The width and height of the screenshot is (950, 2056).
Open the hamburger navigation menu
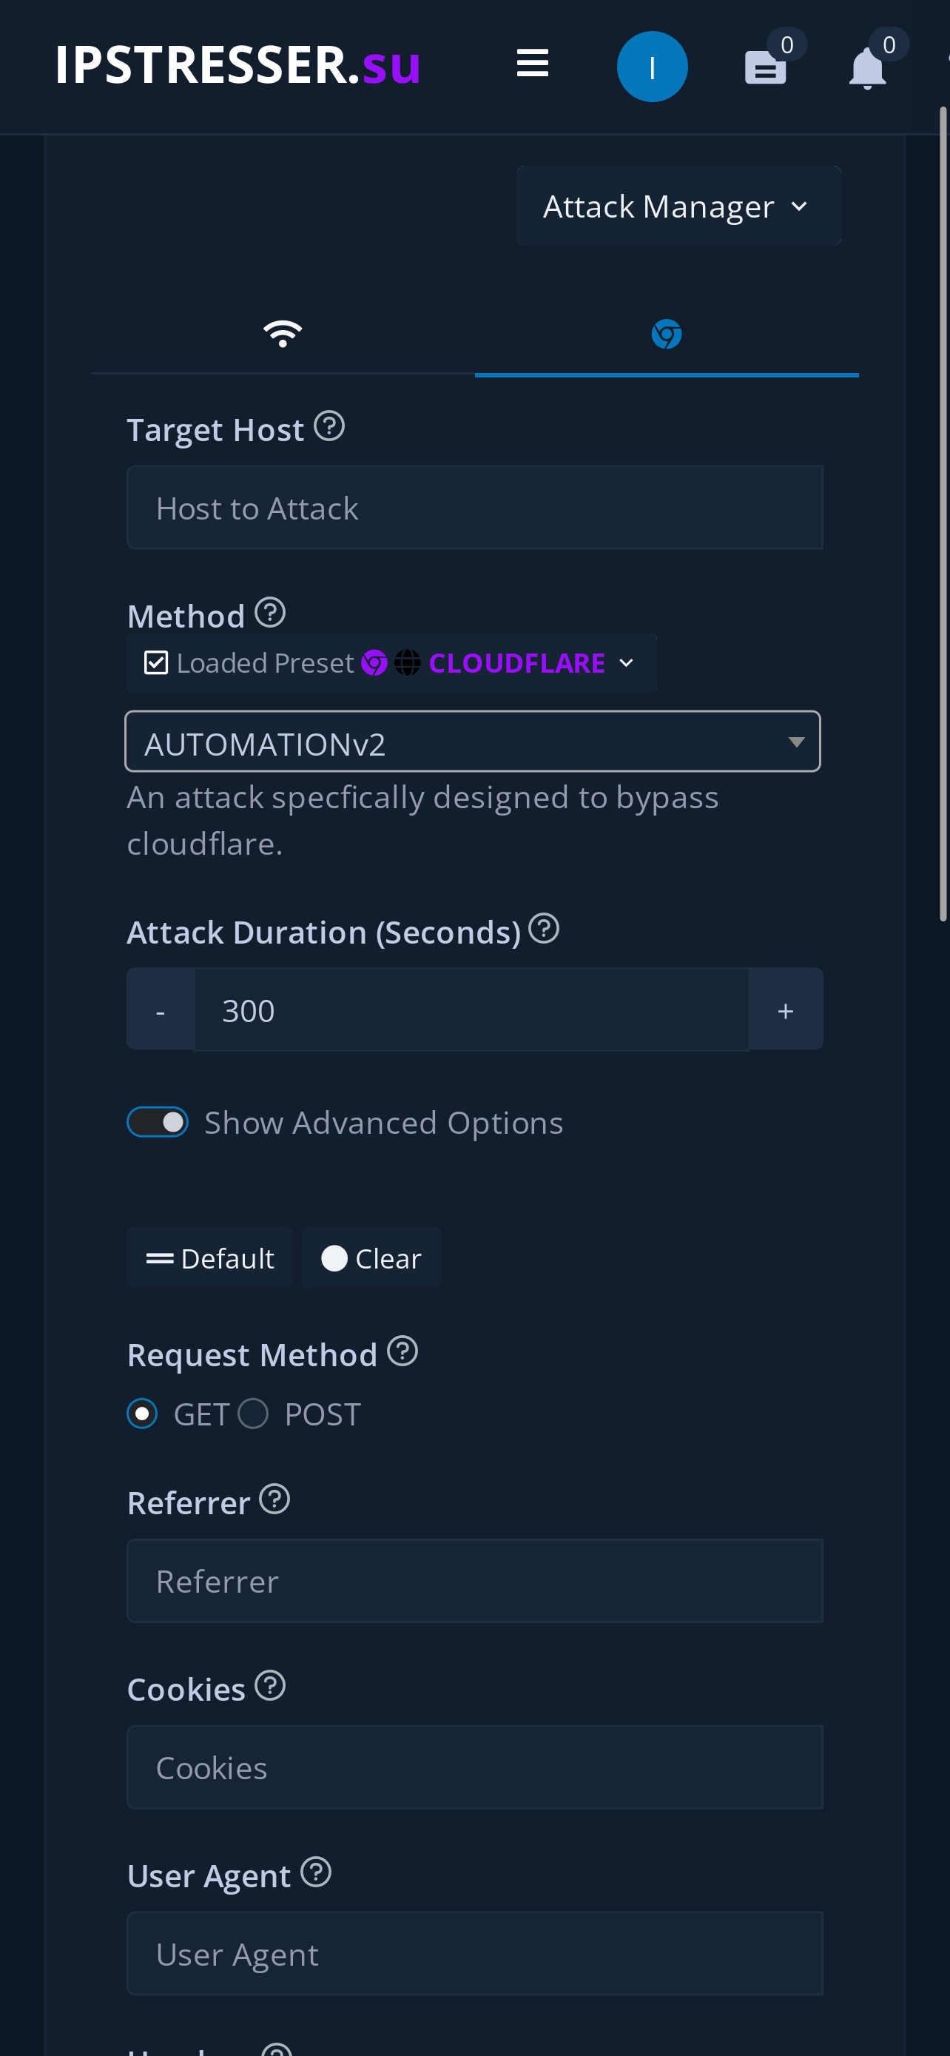532,64
